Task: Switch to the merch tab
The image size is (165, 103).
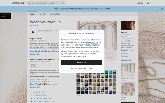Action: pyautogui.click(x=43, y=14)
